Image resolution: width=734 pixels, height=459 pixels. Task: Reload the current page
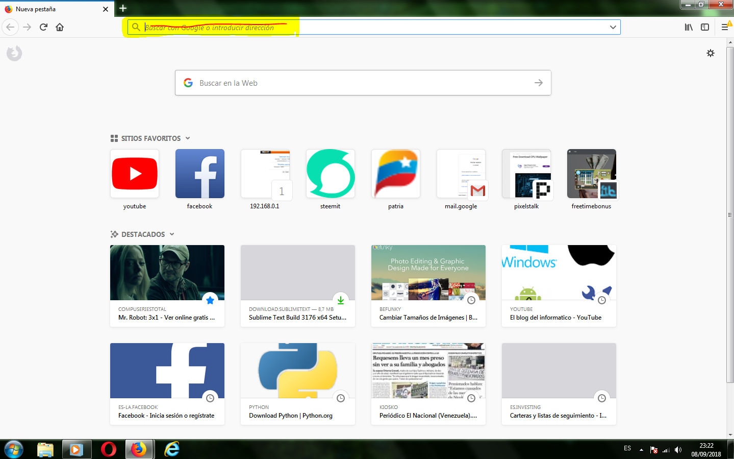coord(43,27)
